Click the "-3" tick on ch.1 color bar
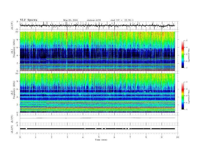 tap(186, 41)
